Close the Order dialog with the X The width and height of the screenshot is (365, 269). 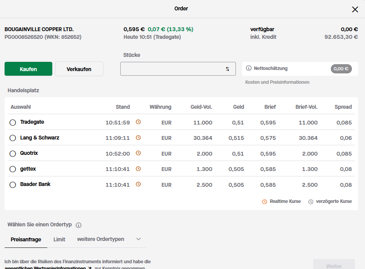pos(355,10)
